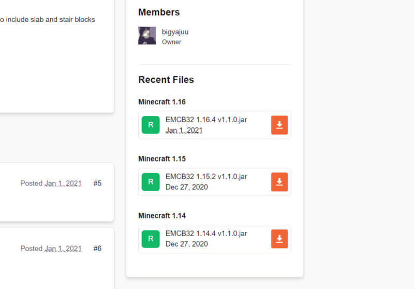
Task: Click the Jan 1, 2021 date under the 1.16.4 file
Action: click(184, 130)
